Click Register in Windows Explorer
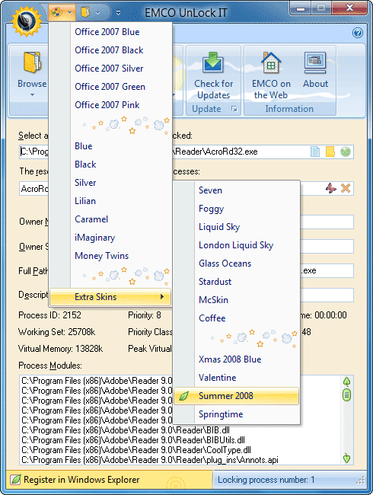The width and height of the screenshot is (373, 495). point(81,480)
